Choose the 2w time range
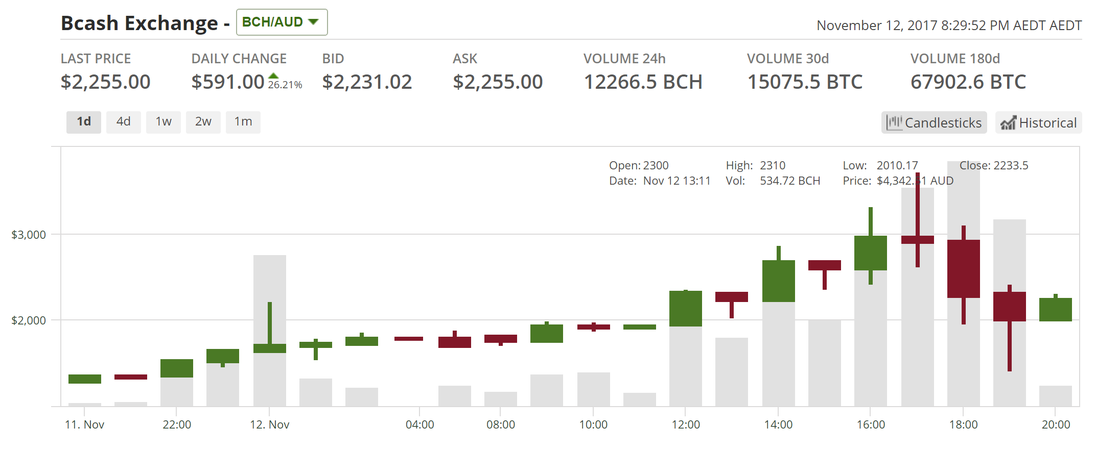The image size is (1096, 452). click(203, 122)
